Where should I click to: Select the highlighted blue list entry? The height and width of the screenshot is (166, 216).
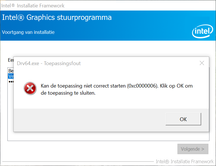click(x=11, y=76)
